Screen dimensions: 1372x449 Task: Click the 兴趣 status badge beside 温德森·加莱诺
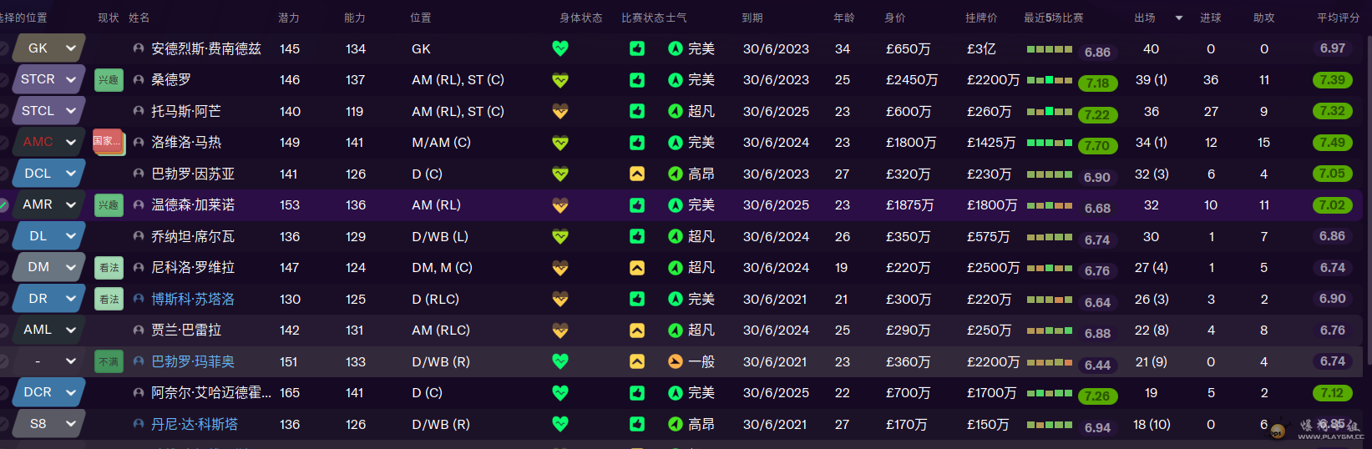tap(109, 205)
